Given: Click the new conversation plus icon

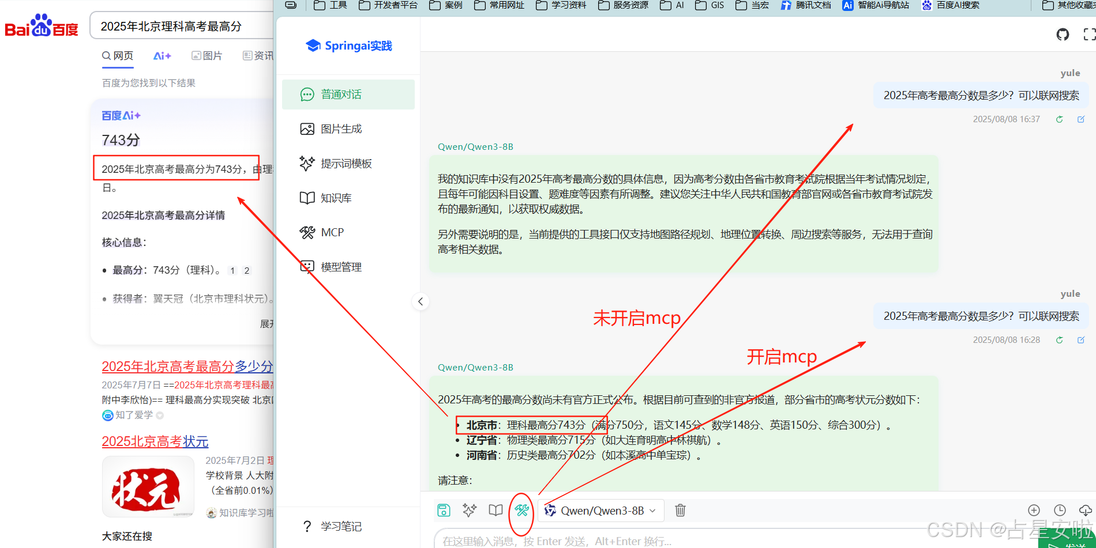Looking at the screenshot, I should click(1034, 510).
